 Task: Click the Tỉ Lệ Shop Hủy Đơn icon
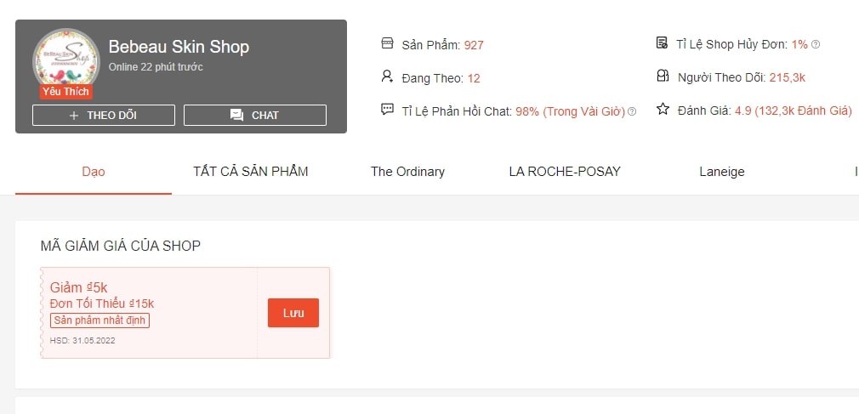tap(663, 43)
